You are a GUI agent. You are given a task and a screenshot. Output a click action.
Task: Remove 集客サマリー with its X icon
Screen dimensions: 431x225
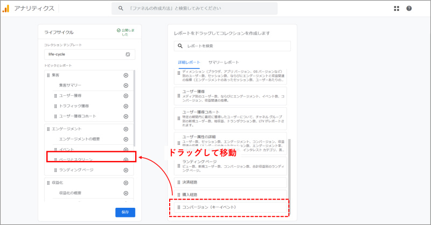click(126, 86)
